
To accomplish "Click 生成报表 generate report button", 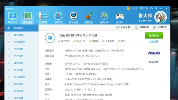I will [x=160, y=27].
